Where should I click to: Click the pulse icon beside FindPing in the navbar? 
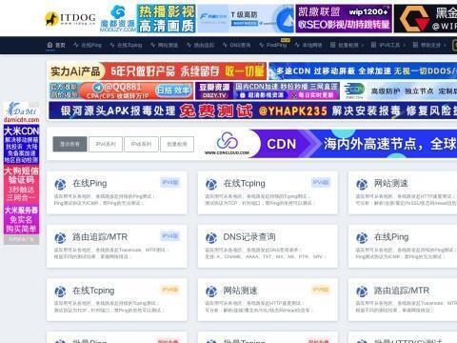(x=262, y=45)
